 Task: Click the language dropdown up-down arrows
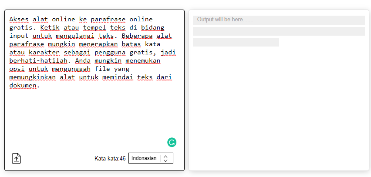pyautogui.click(x=165, y=158)
